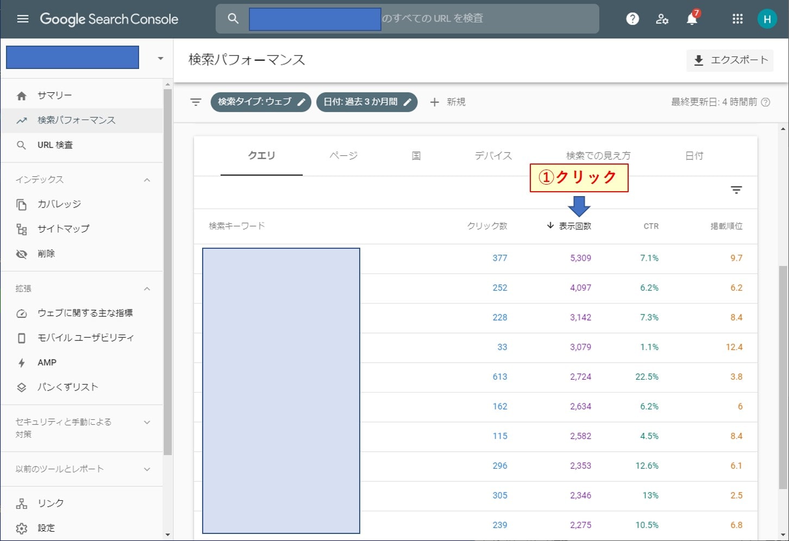This screenshot has height=541, width=789.
Task: Click the phone icon for モバイル ユーザビリティ
Action: tap(22, 338)
